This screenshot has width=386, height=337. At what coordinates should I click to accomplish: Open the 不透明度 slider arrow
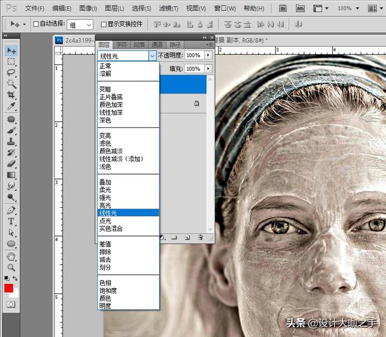(x=208, y=55)
